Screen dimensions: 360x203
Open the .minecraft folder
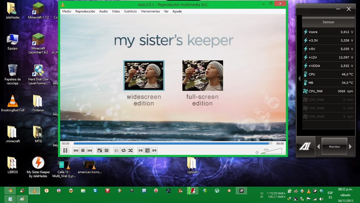(12, 134)
